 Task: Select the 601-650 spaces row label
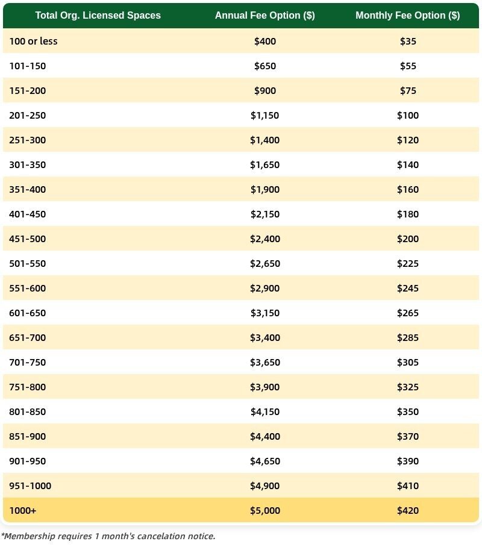coord(28,313)
